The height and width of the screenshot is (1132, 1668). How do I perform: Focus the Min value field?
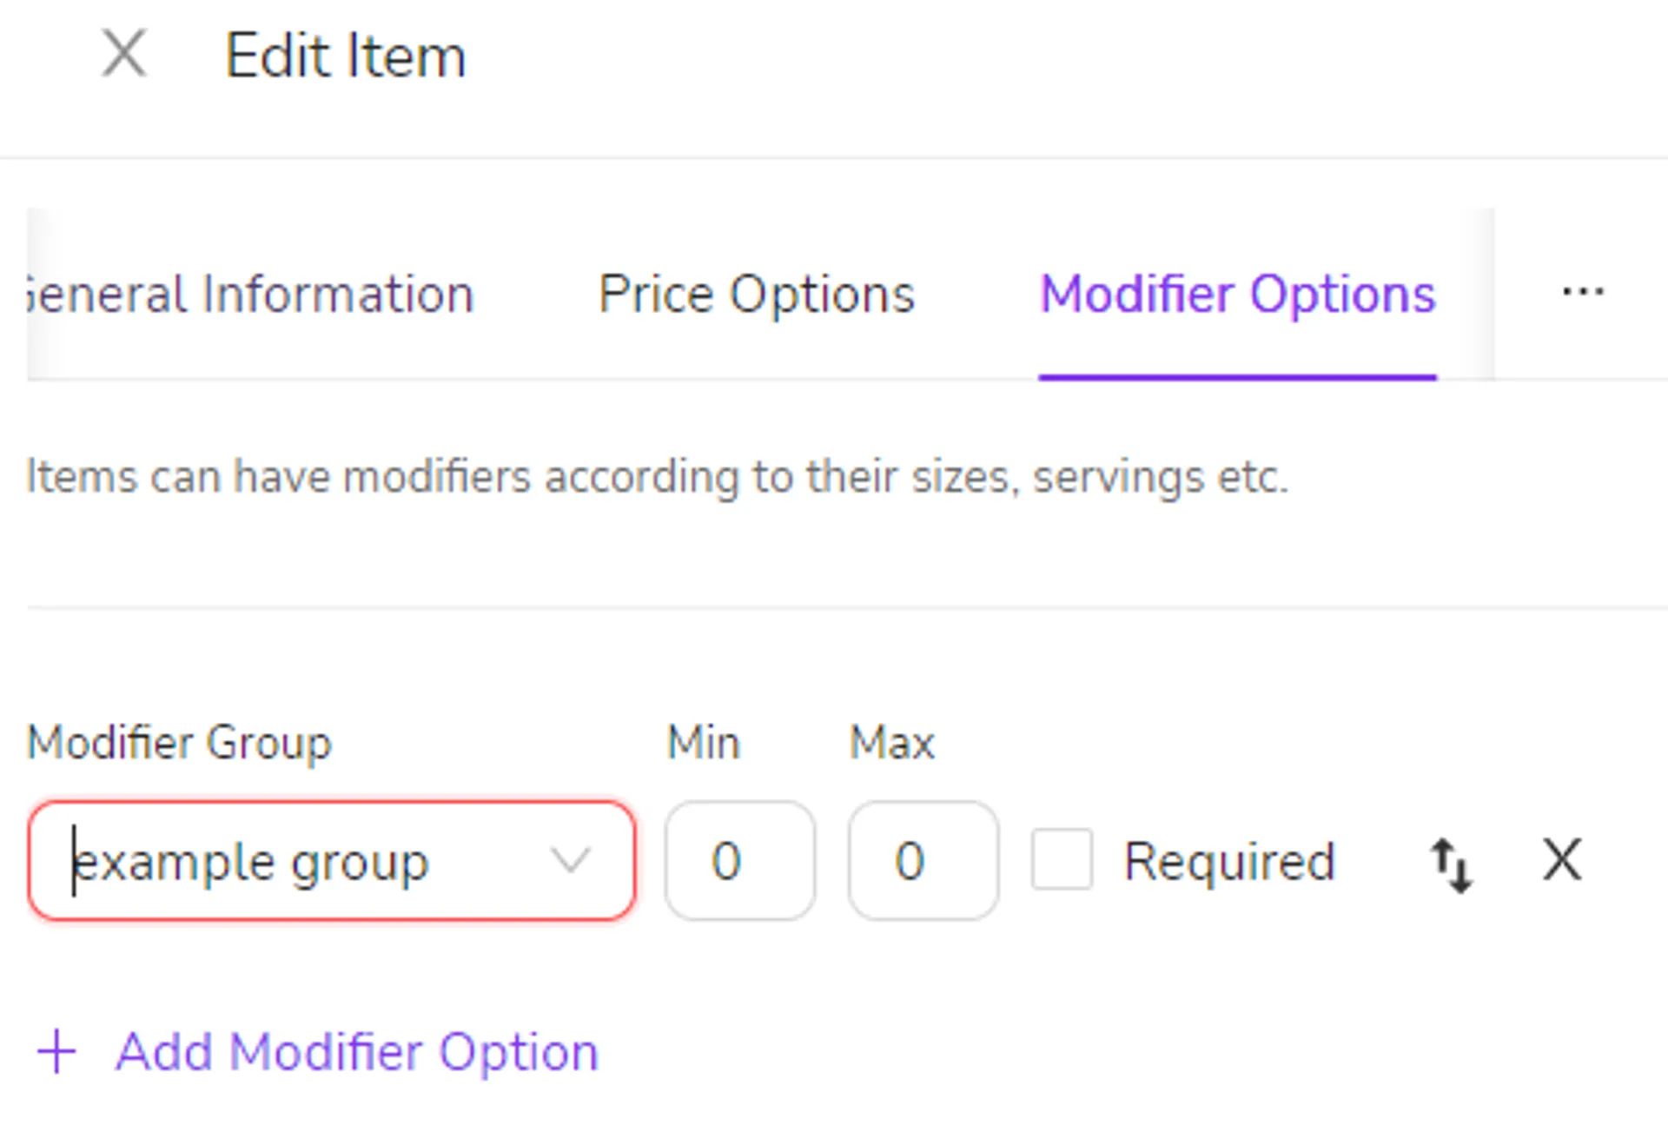point(740,861)
